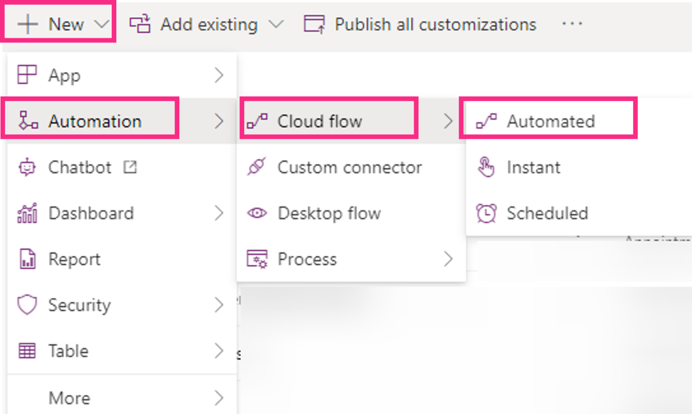
Task: Choose Instant flow type
Action: [533, 167]
